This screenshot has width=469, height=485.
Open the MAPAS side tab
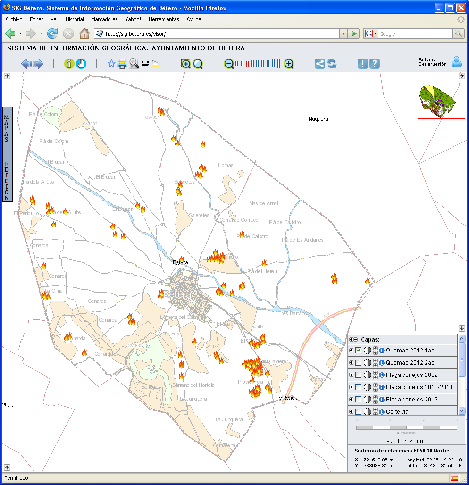click(7, 130)
